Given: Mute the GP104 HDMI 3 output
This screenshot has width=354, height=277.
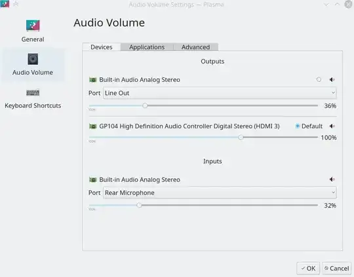Looking at the screenshot, I should pos(332,126).
